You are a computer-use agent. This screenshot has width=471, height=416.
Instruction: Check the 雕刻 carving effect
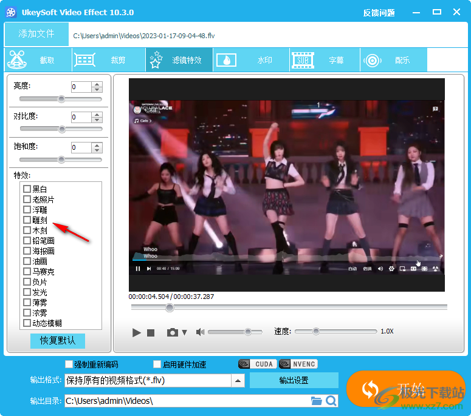coord(27,220)
